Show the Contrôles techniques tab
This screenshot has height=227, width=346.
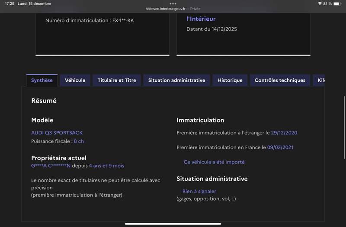(280, 80)
